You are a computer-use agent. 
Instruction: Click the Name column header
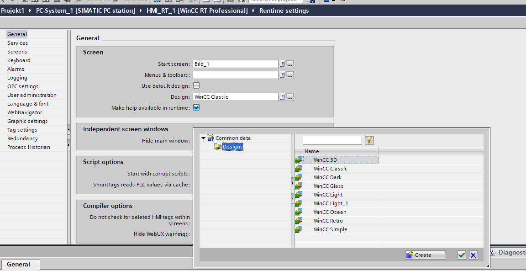pos(341,151)
